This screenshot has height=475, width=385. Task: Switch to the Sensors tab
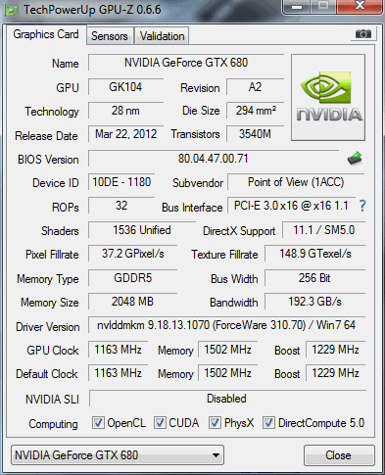110,36
